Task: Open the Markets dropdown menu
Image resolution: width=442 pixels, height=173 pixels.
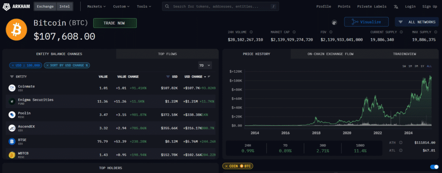Action: point(96,6)
